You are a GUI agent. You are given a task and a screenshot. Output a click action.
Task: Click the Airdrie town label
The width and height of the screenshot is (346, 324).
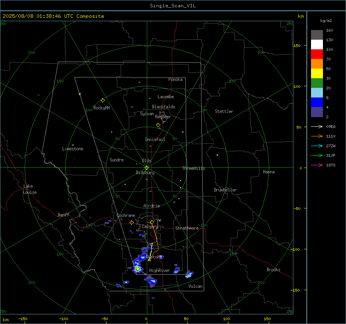pyautogui.click(x=151, y=206)
